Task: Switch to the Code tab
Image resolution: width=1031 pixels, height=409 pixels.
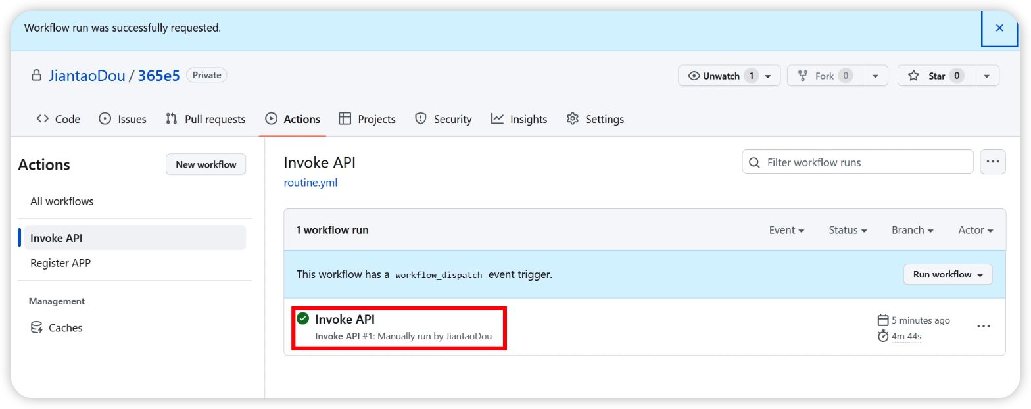Action: point(58,119)
